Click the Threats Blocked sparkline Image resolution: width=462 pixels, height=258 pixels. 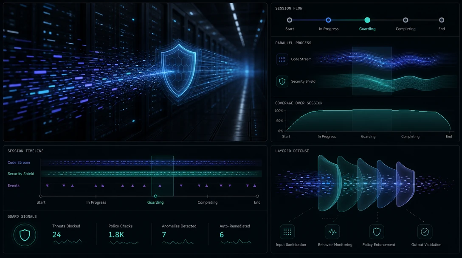[67, 242]
